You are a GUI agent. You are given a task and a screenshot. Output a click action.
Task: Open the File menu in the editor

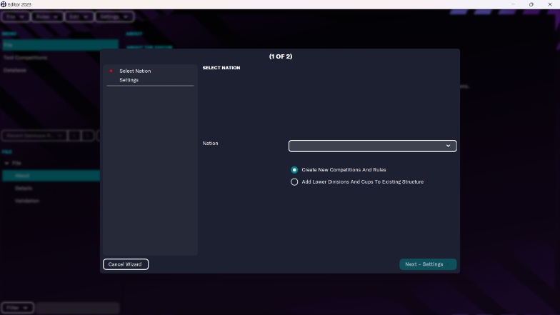click(16, 17)
